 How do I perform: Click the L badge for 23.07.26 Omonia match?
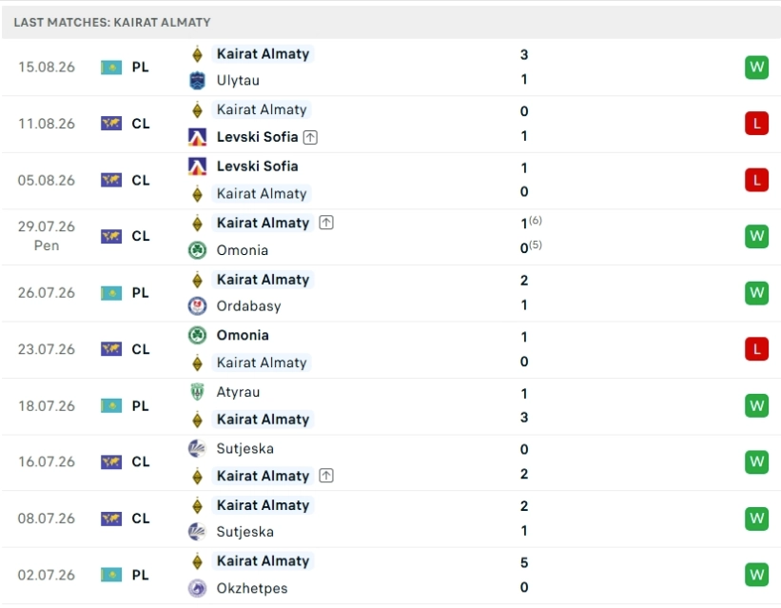click(x=756, y=349)
